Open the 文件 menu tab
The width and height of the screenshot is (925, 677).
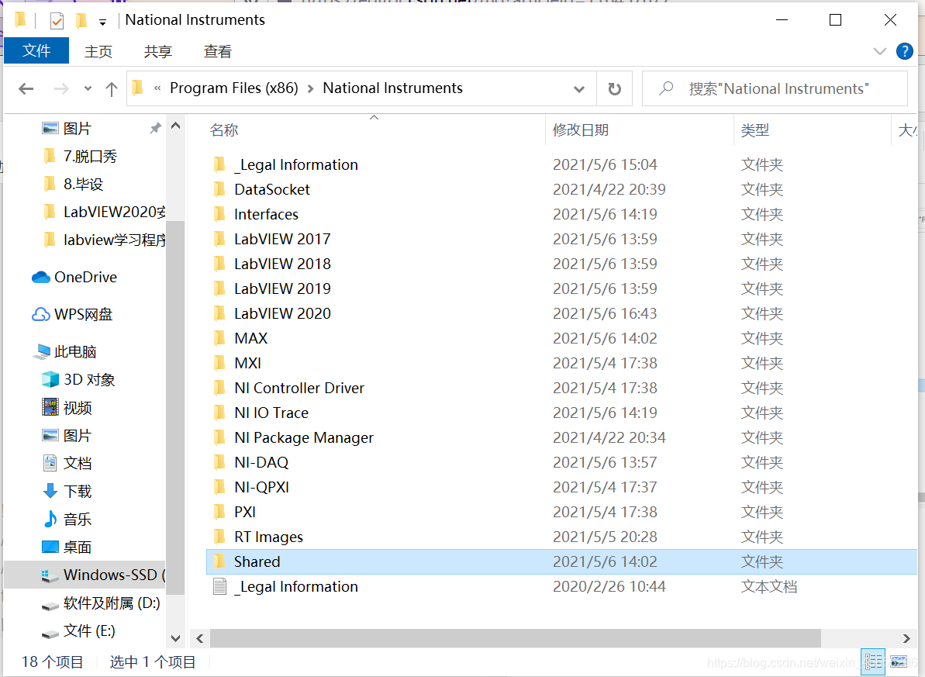36,50
